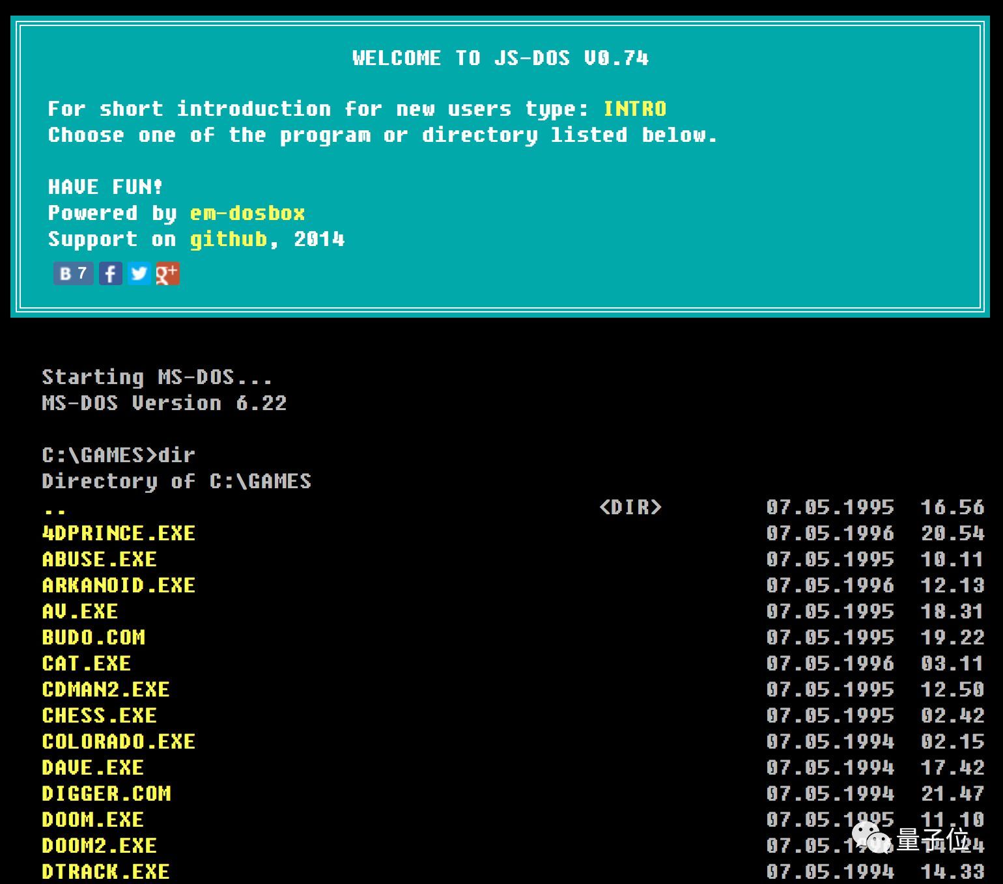
Task: Share via the Google Plus icon
Action: [167, 273]
